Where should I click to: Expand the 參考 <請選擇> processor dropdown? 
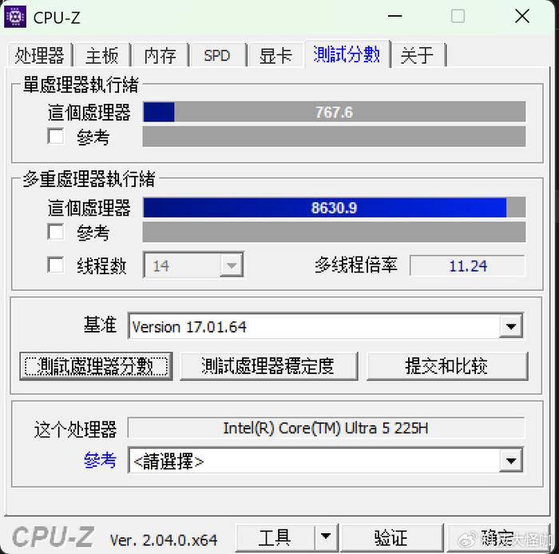tap(511, 460)
